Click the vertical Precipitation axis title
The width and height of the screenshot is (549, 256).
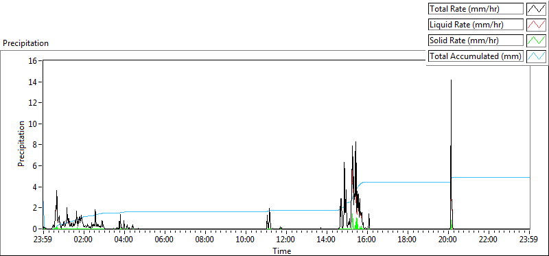(x=21, y=143)
